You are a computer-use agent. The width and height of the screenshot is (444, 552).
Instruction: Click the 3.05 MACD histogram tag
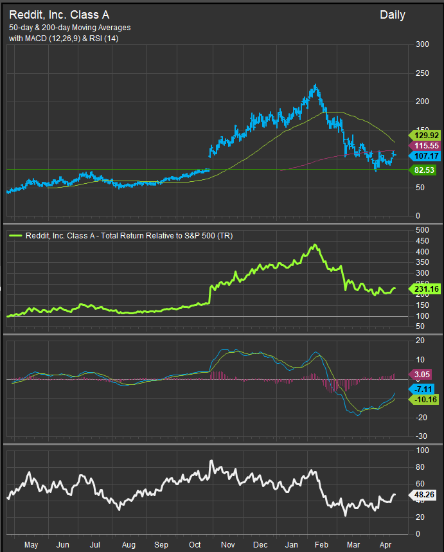[x=420, y=374]
